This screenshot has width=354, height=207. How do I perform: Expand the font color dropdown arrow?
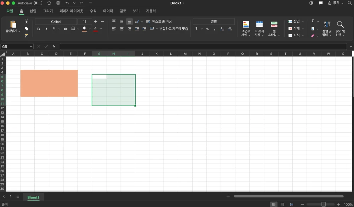point(101,29)
